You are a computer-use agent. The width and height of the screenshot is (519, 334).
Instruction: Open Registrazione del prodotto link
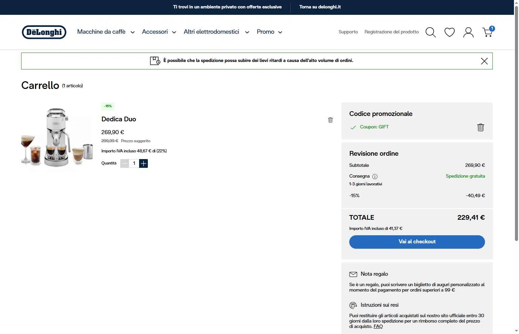click(392, 32)
